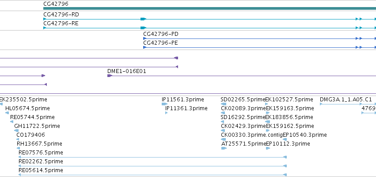Viewport: 376px width, 177px height.
Task: Open the EP10112.3prime EST label
Action: (288, 144)
